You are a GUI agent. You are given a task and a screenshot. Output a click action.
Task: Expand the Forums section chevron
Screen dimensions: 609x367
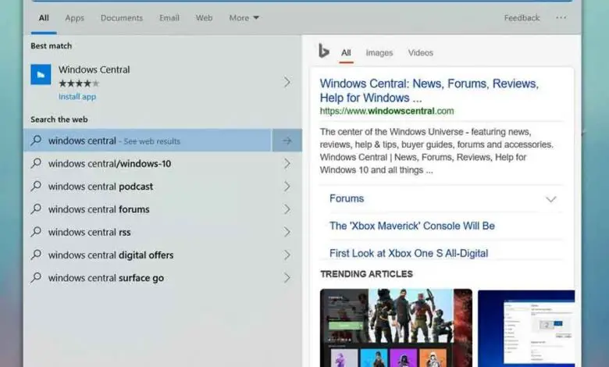point(551,199)
